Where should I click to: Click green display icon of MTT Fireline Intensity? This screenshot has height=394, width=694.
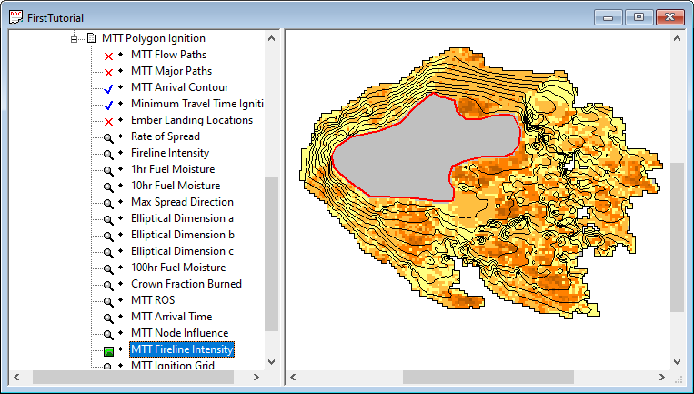coord(108,351)
